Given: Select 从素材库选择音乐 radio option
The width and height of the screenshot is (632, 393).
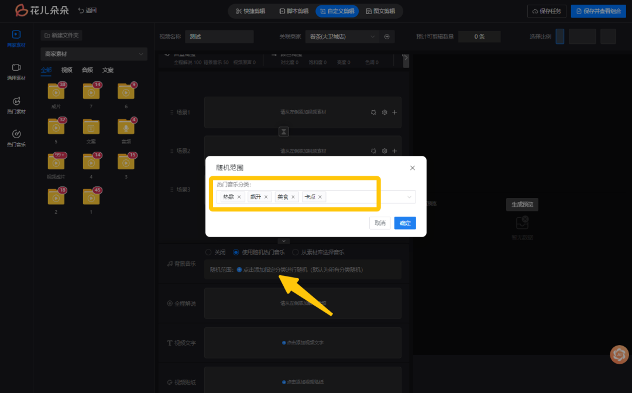Looking at the screenshot, I should pos(296,252).
